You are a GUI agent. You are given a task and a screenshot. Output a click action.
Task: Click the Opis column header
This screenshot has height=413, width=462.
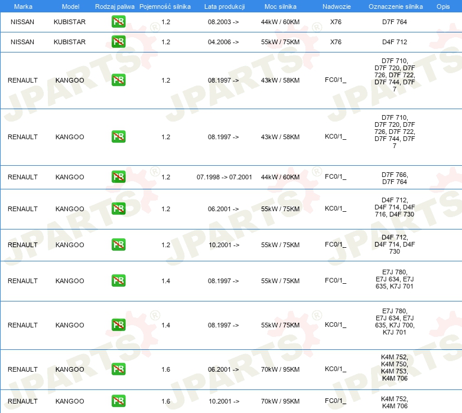coord(443,6)
